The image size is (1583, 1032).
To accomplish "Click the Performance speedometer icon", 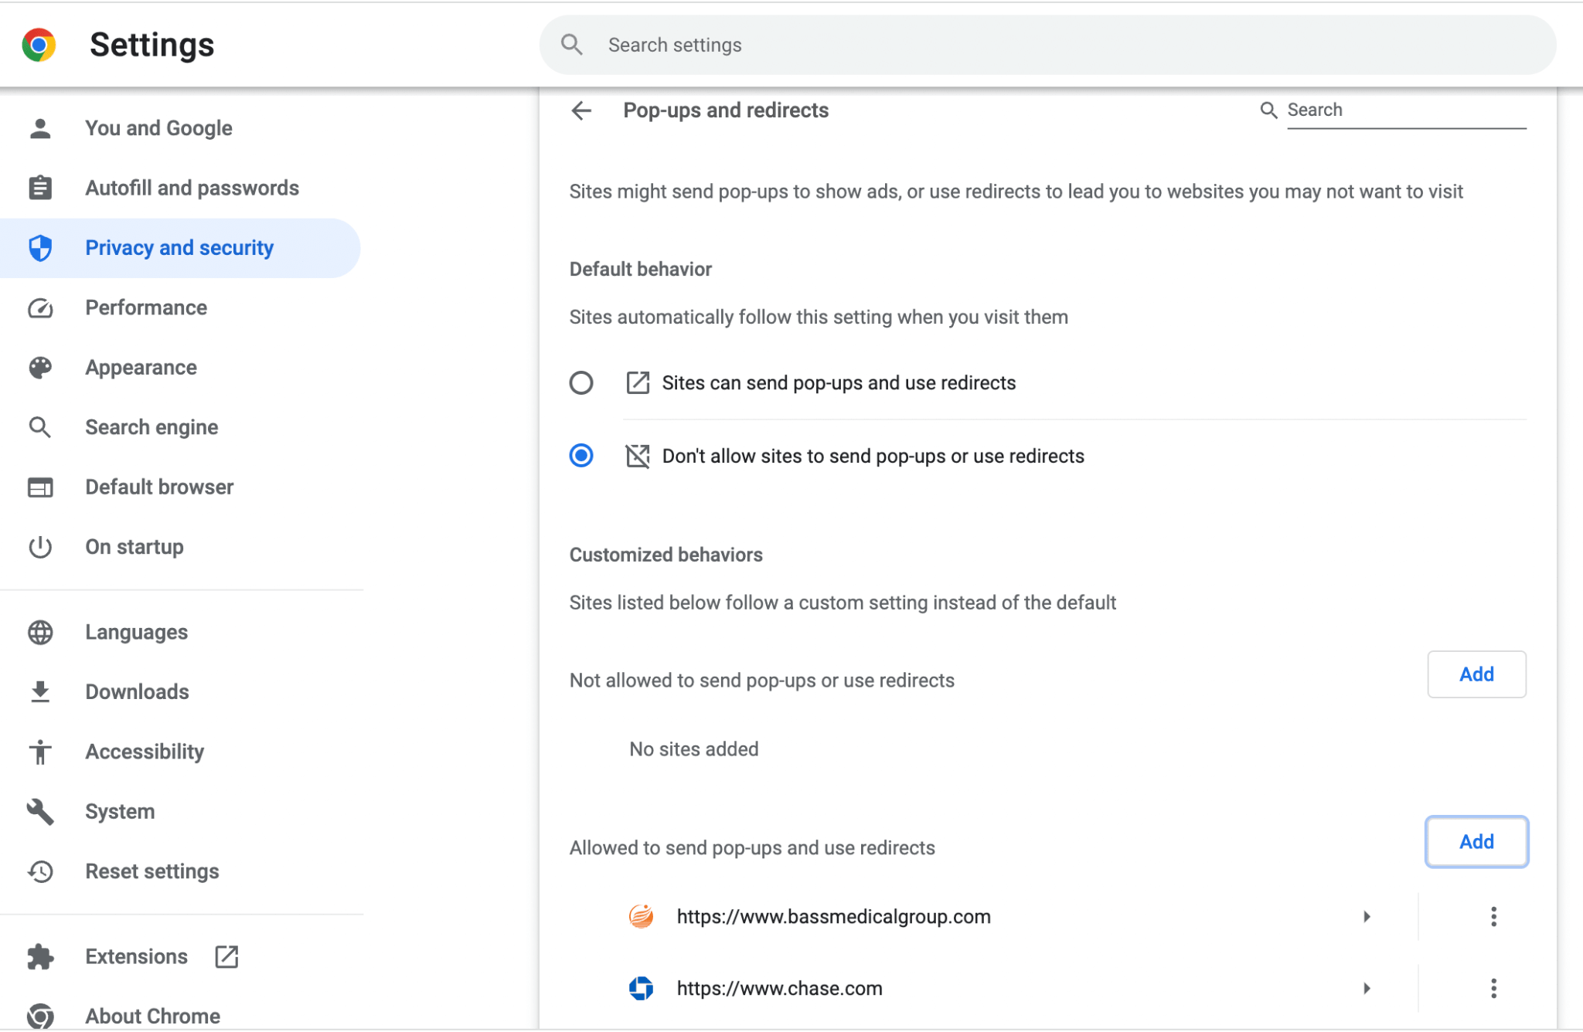I will (39, 307).
